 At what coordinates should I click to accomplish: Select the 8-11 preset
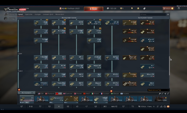[x=31, y=107]
